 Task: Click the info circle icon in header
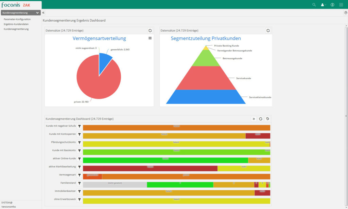tap(332, 5)
